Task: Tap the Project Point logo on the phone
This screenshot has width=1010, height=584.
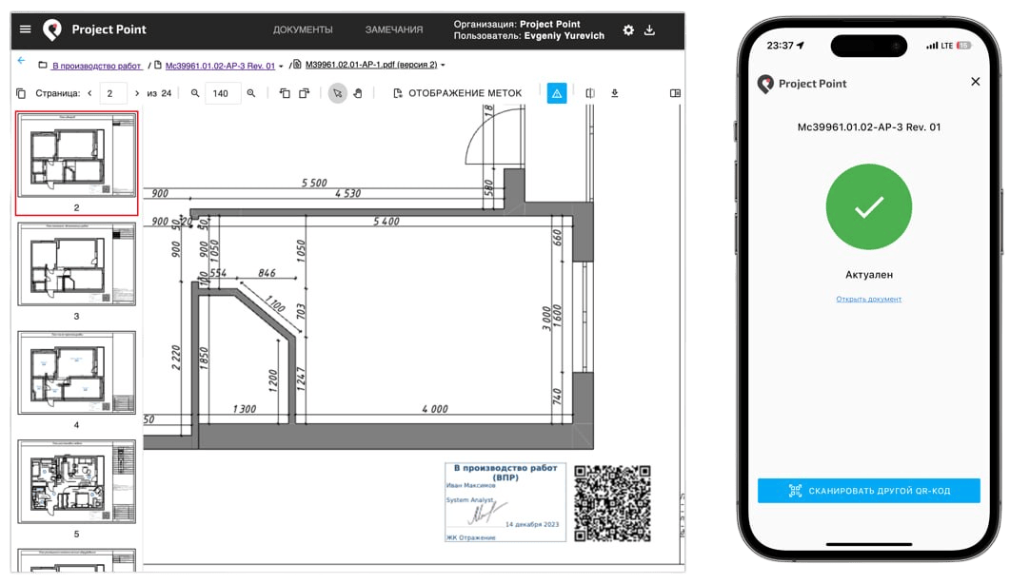Action: (802, 84)
